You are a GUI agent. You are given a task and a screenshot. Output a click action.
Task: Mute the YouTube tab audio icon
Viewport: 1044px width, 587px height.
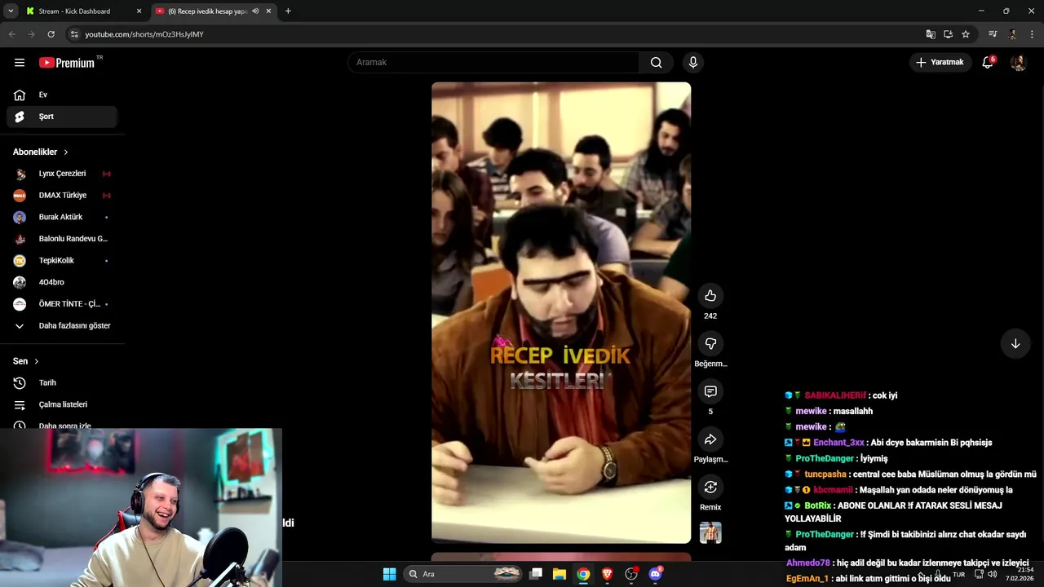255,11
